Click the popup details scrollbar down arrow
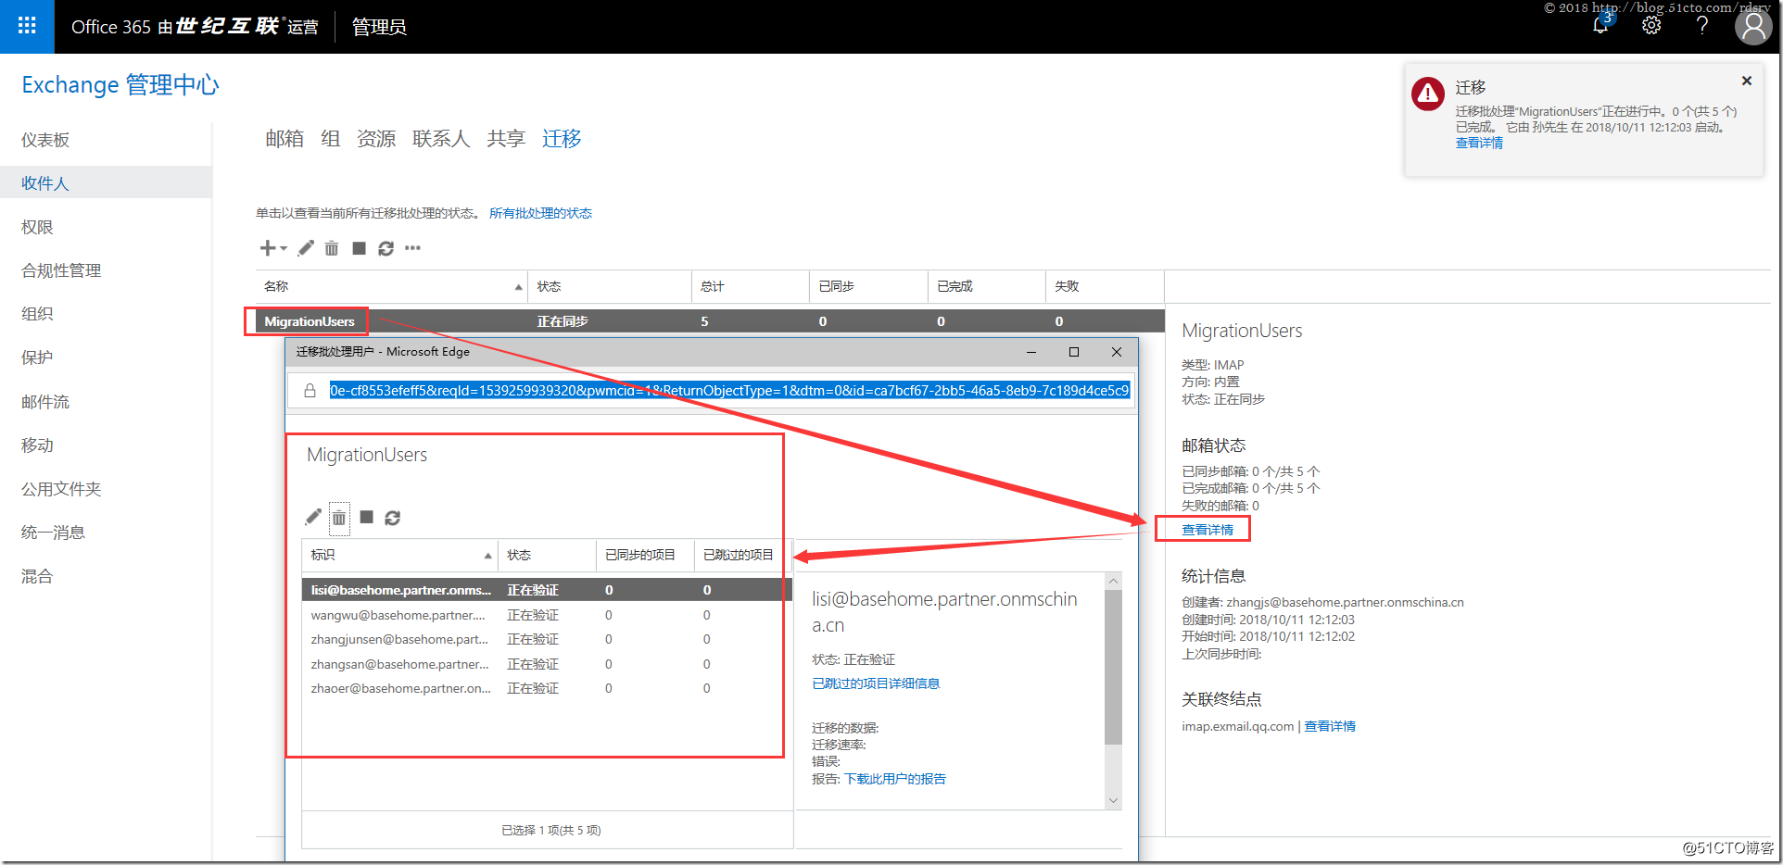Screen dimensions: 1783x865 pyautogui.click(x=1113, y=800)
